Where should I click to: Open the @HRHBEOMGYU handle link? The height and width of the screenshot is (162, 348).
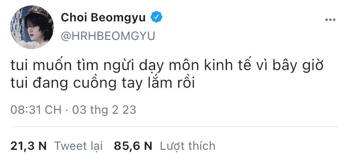click(108, 36)
